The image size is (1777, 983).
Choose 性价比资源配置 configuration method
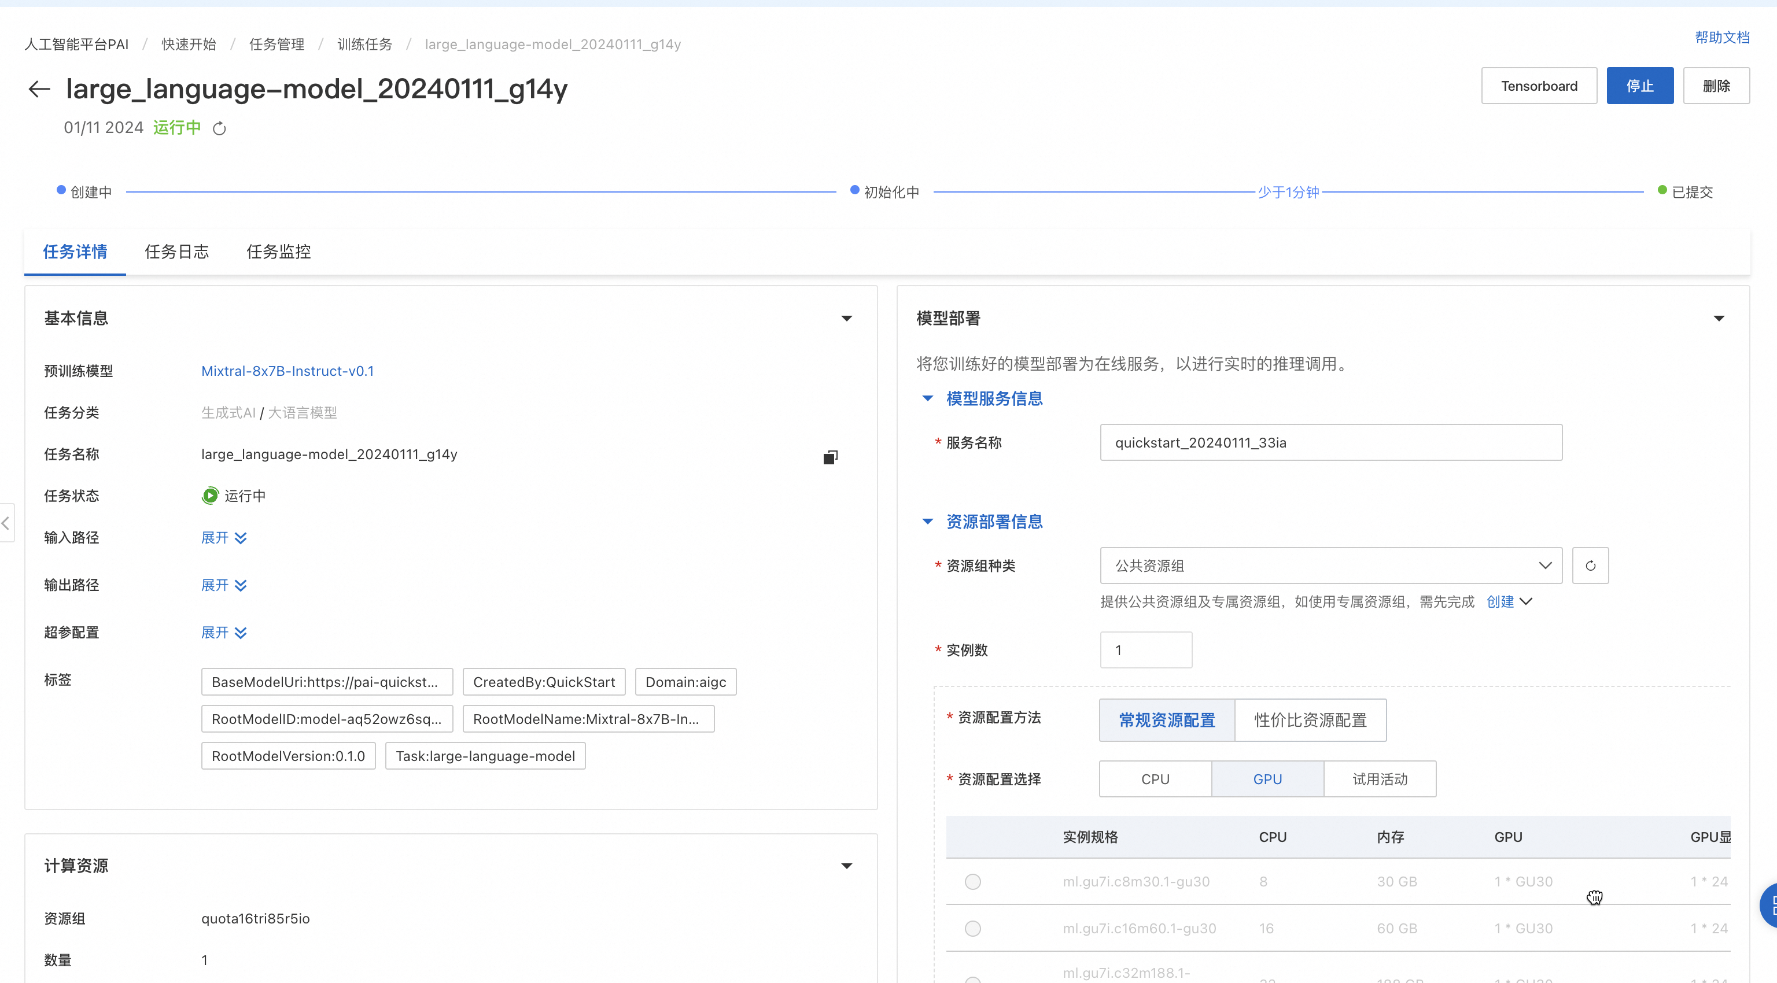tap(1310, 720)
